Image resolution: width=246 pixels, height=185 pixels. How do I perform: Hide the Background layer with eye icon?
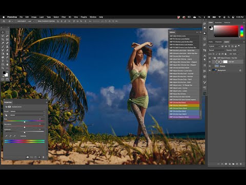click(210, 70)
